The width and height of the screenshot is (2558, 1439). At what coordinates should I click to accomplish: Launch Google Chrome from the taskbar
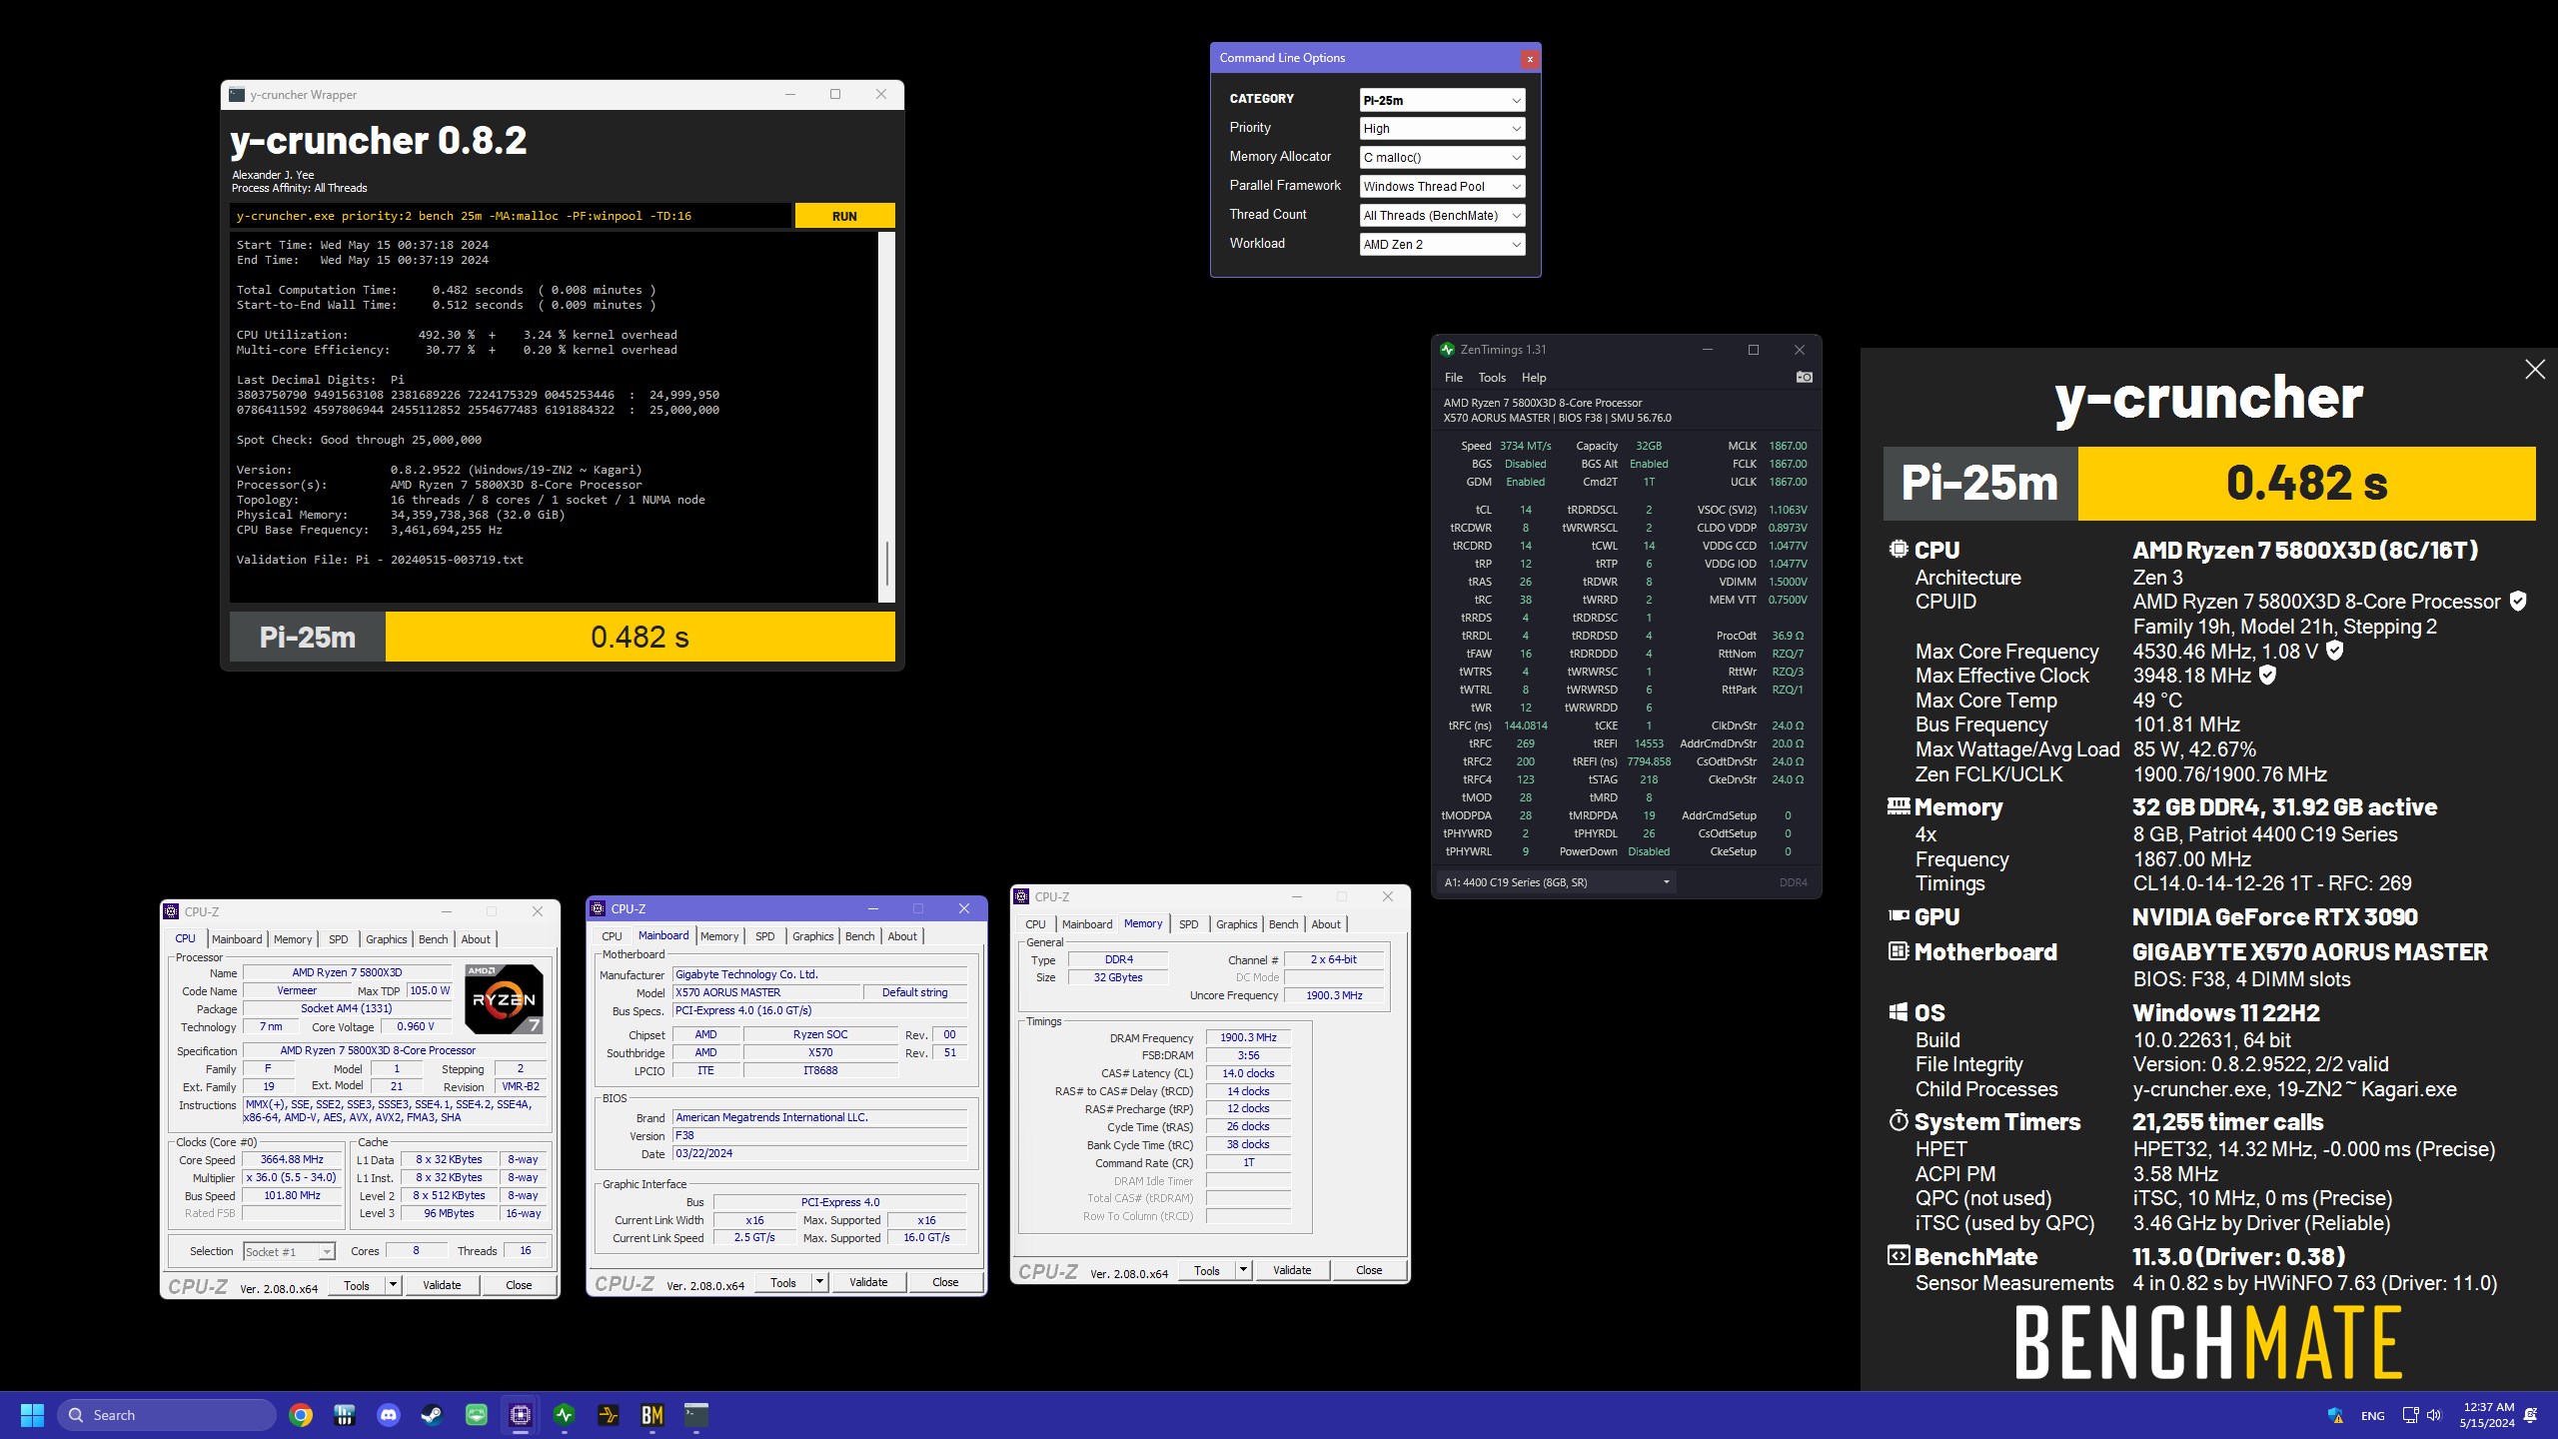(301, 1415)
